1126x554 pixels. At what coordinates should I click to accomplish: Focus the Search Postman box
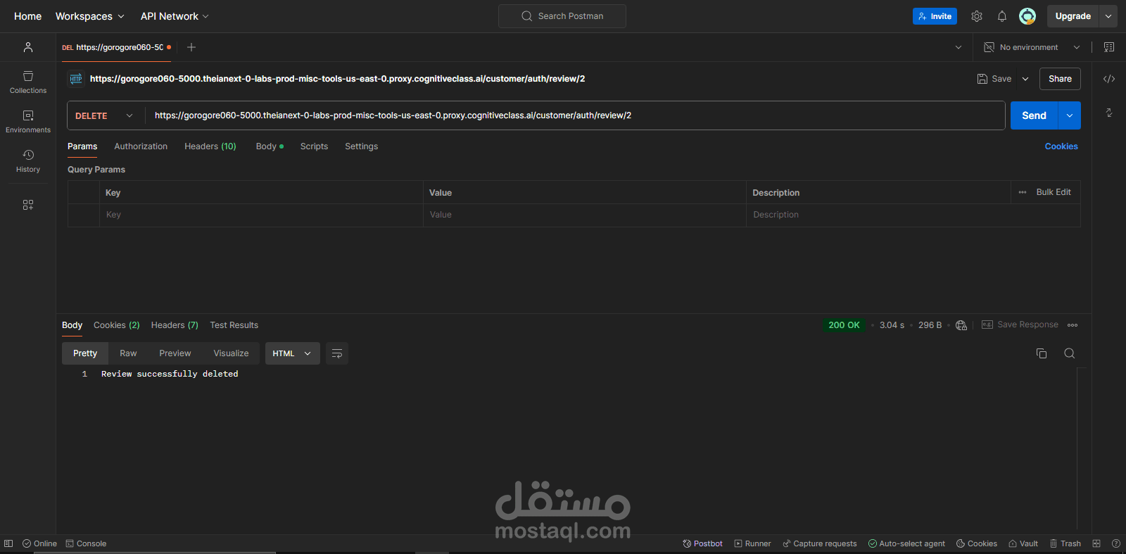tap(562, 16)
